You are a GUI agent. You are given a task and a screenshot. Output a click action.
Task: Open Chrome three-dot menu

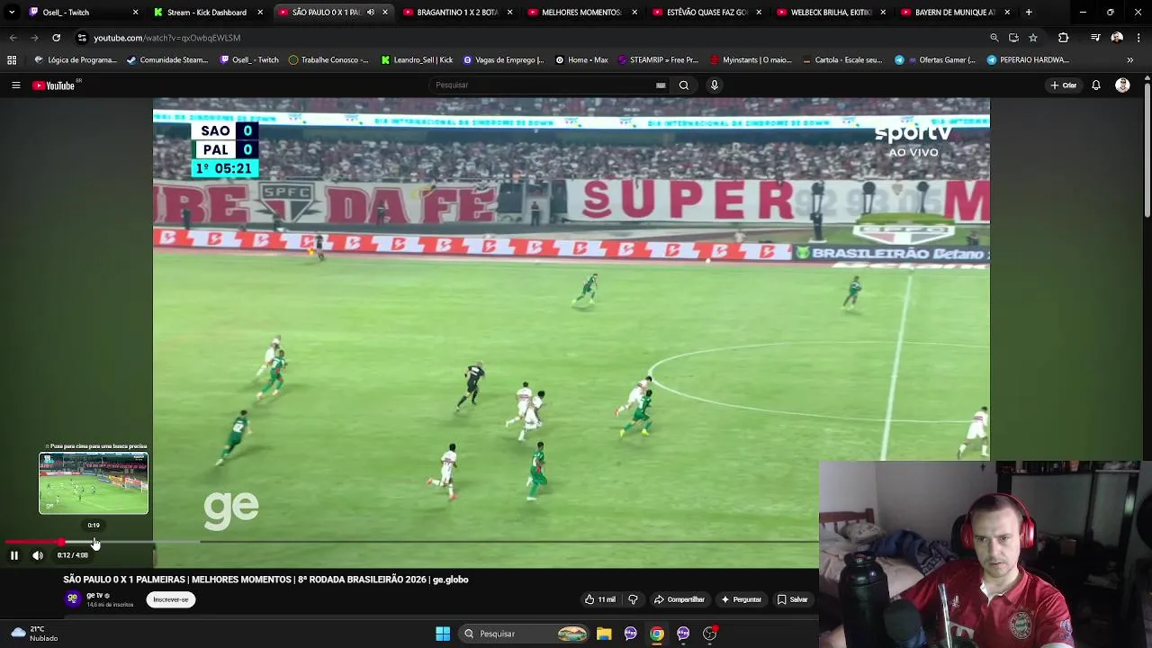[1138, 38]
